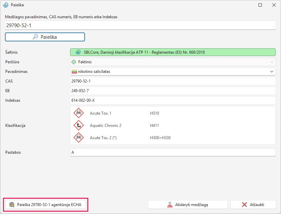Expand the Pavadinimas dropdown arrow

pos(272,72)
